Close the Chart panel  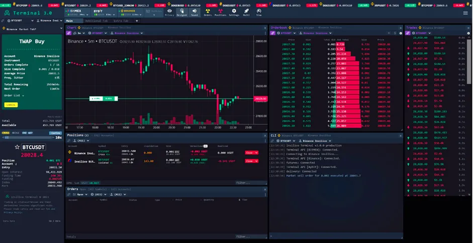pos(265,28)
